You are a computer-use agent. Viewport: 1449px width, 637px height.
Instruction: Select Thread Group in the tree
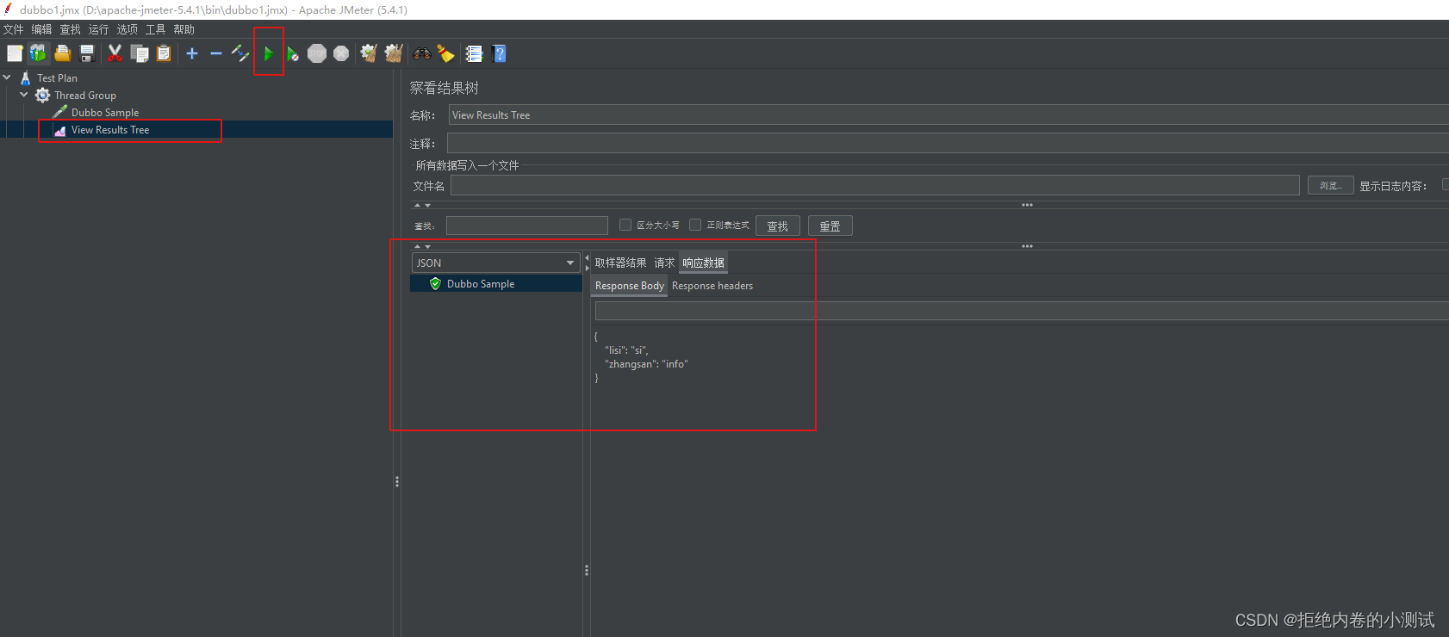(x=85, y=95)
